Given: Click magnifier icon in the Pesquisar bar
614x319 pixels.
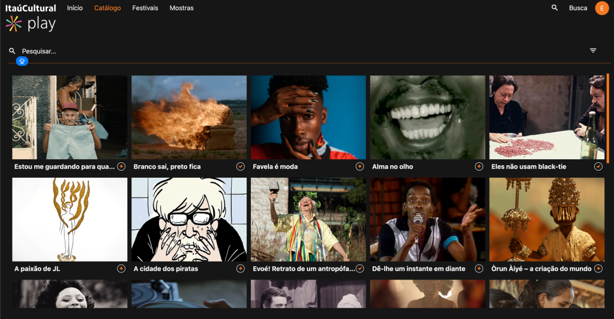Looking at the screenshot, I should (x=12, y=51).
